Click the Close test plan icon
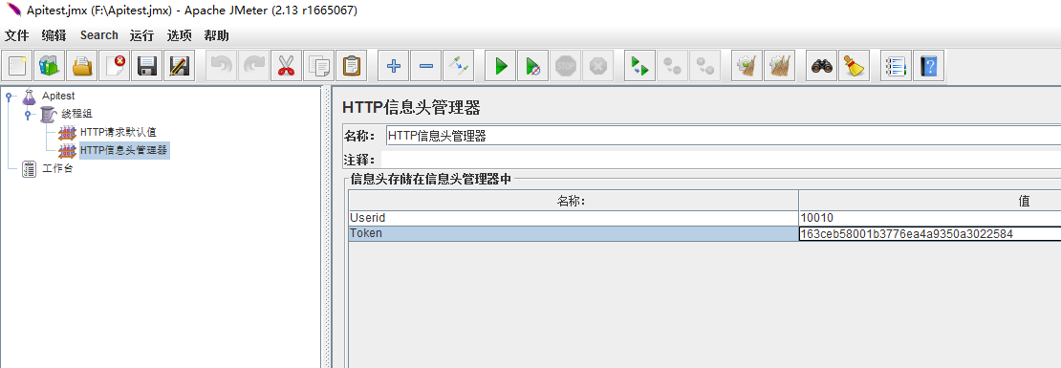1061x368 pixels. pos(115,66)
